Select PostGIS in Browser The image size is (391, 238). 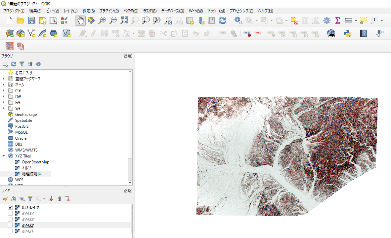click(22, 126)
